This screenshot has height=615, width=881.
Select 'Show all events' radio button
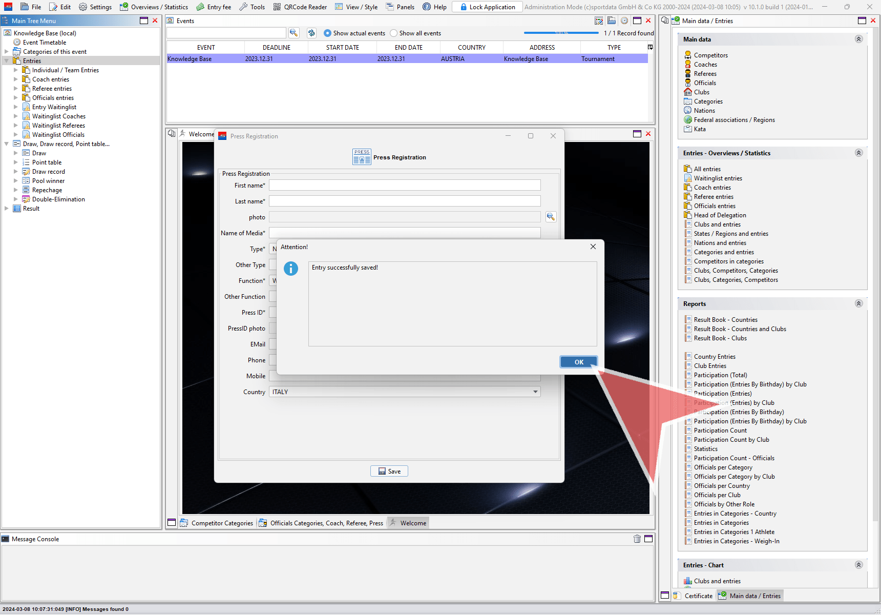point(394,33)
